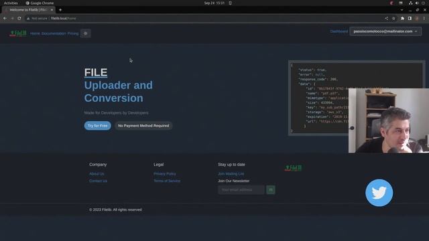
Task: Open the Chrome three-dot menu
Action: [424, 18]
